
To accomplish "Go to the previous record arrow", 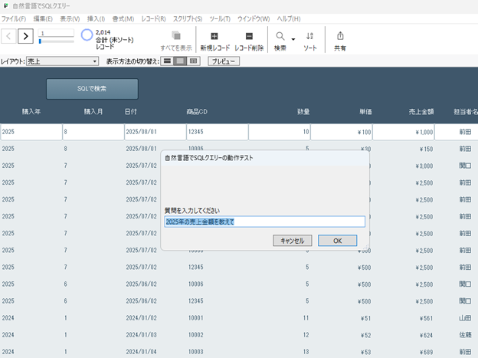I will click(x=8, y=36).
